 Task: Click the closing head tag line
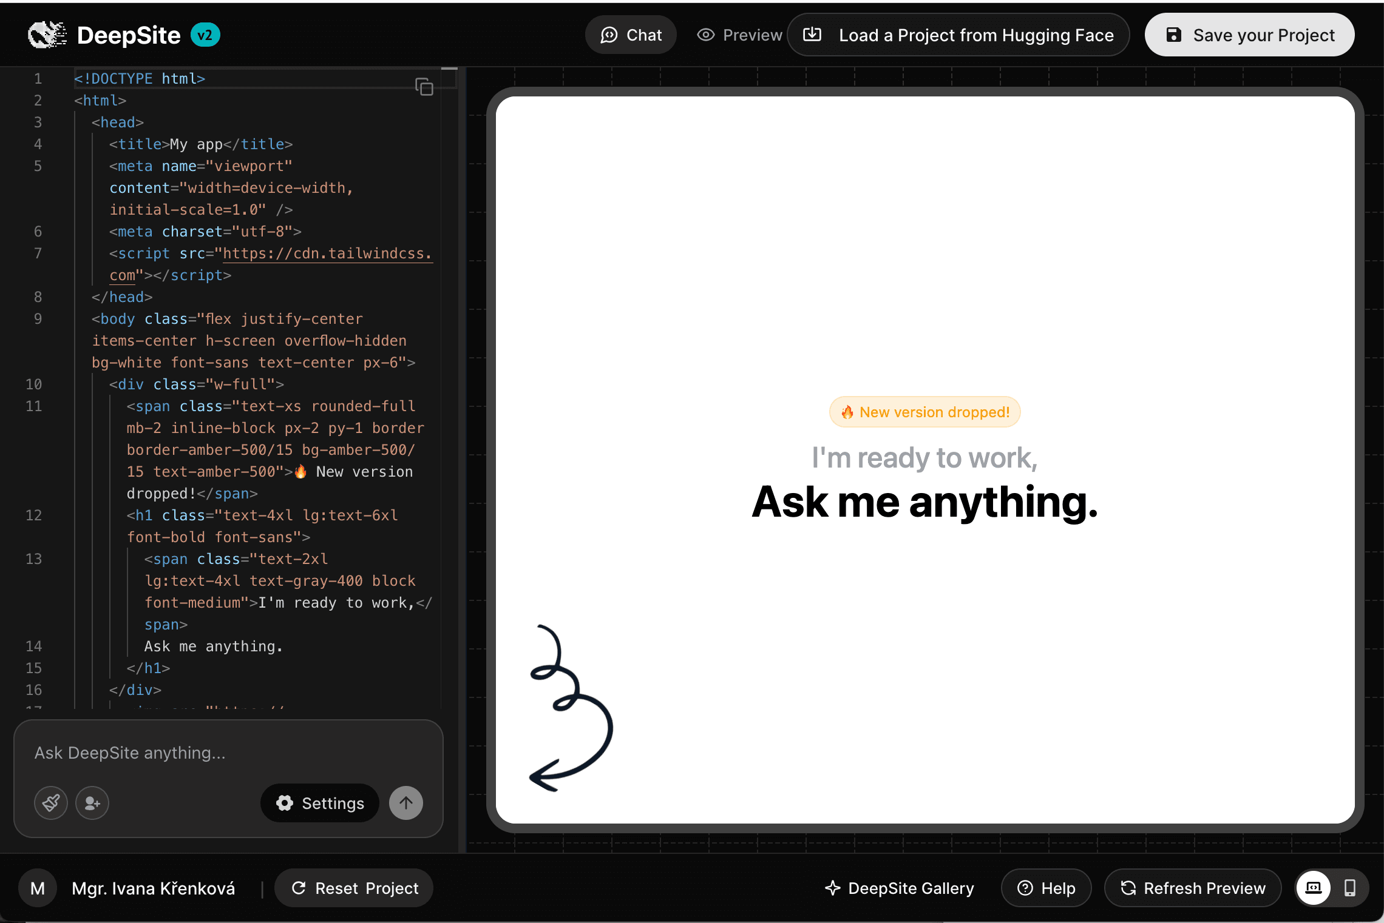[x=122, y=297]
